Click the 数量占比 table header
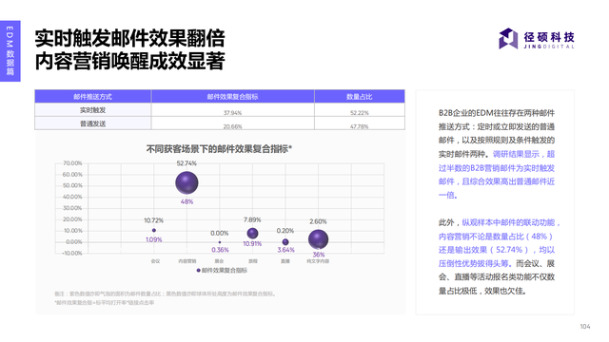609x342 pixels. coord(360,97)
